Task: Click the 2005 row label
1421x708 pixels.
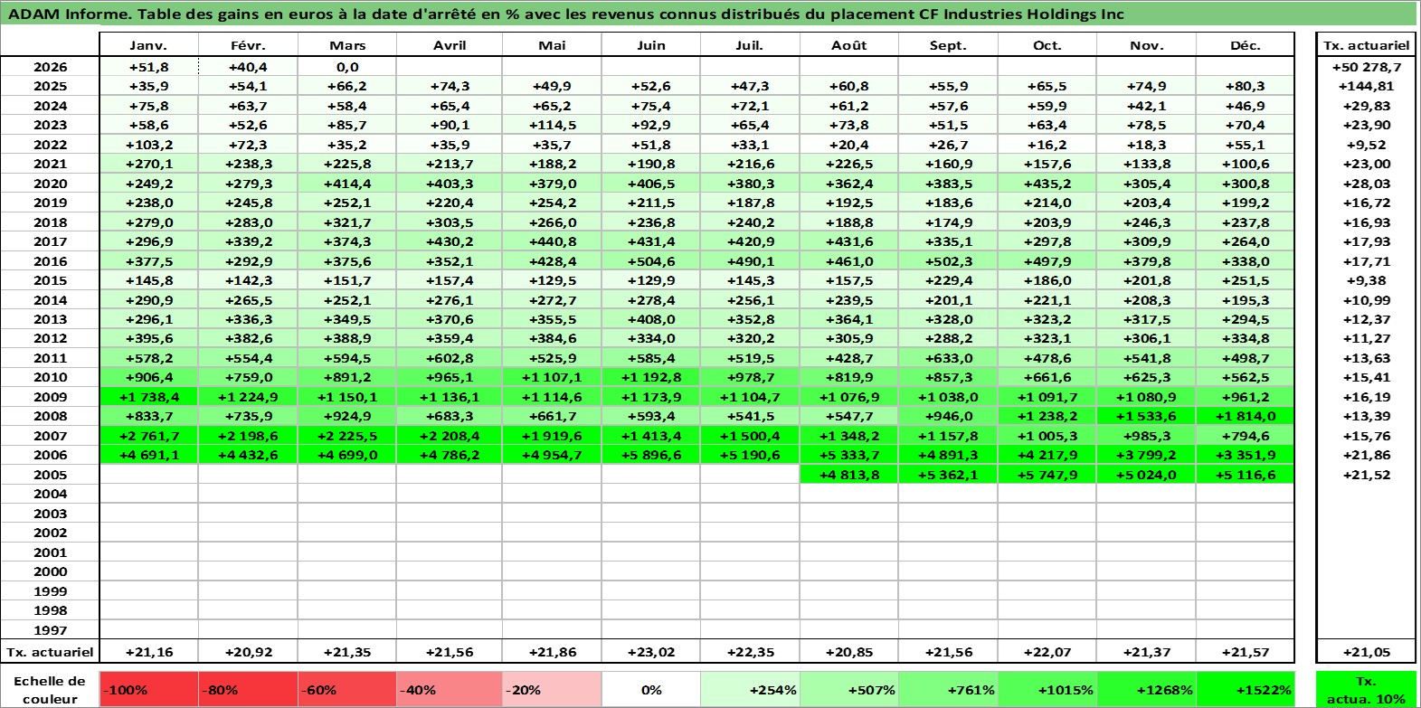Action: pos(50,475)
